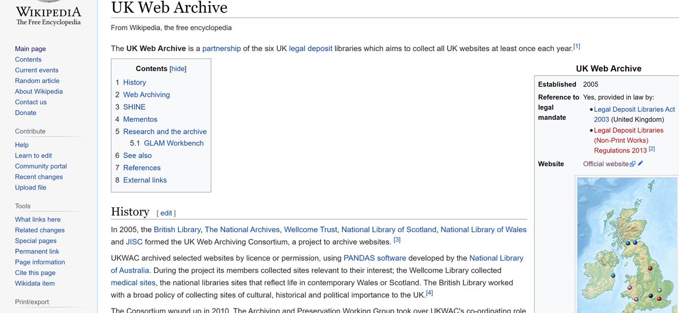Image resolution: width=679 pixels, height=313 pixels.
Task: Open Main page in sidebar
Action: [x=31, y=49]
